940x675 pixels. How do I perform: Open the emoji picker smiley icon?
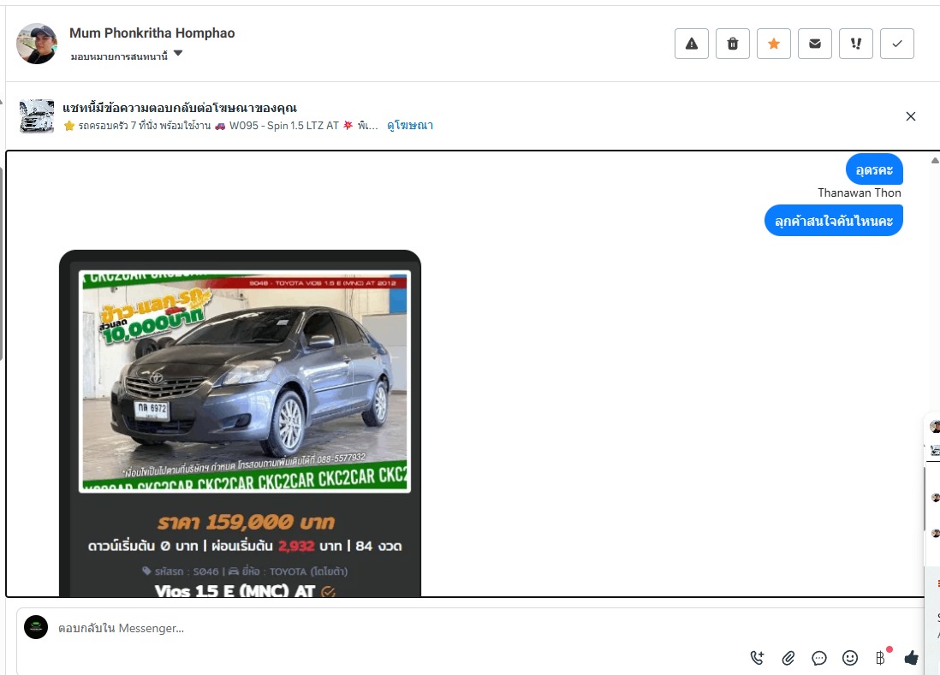[850, 658]
